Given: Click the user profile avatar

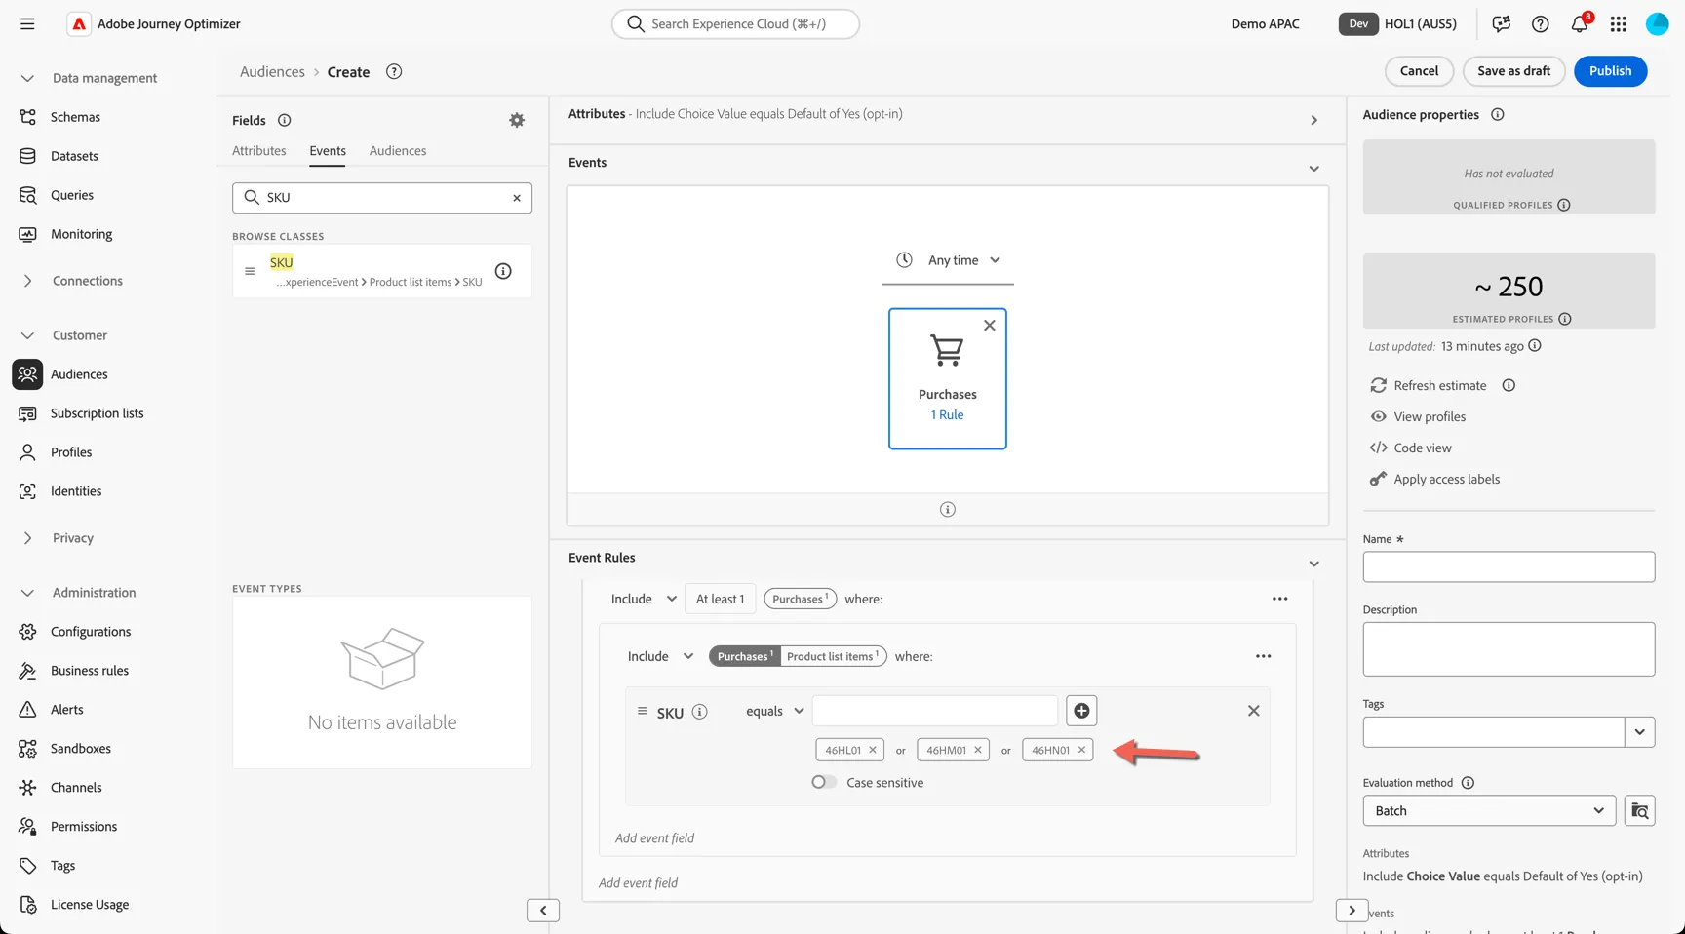Looking at the screenshot, I should coord(1658,24).
